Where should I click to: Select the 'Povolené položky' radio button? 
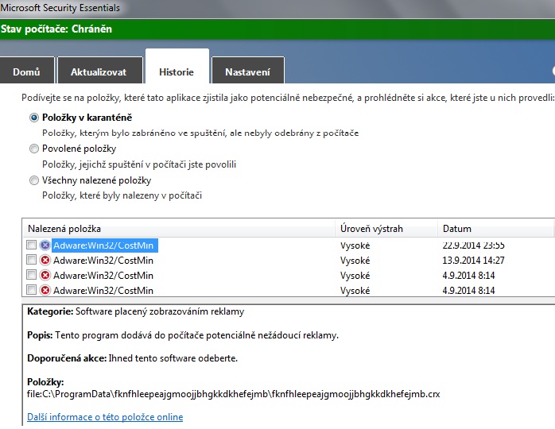tap(34, 149)
